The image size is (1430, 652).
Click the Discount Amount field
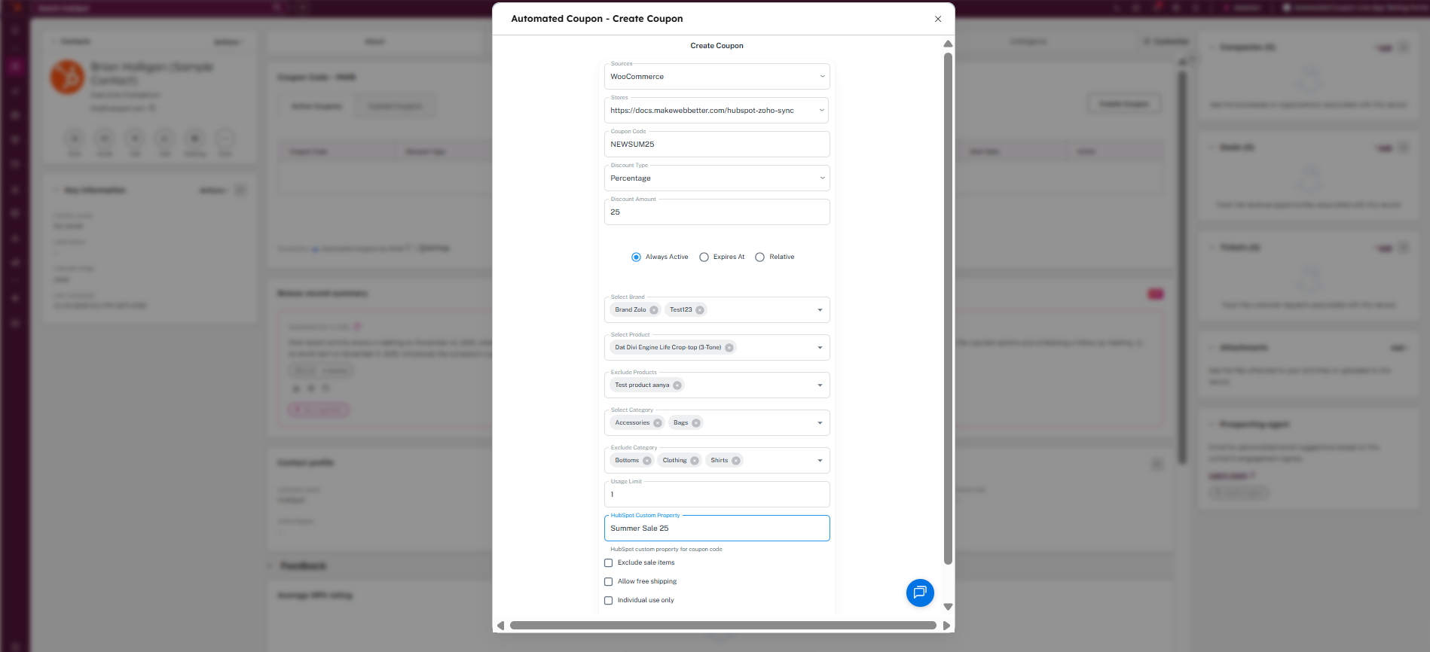point(717,212)
